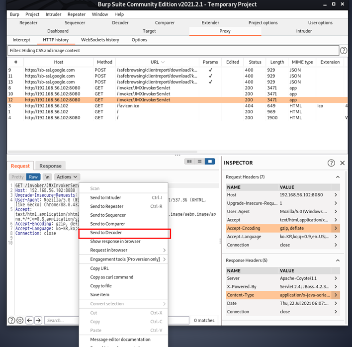The width and height of the screenshot is (352, 347).
Task: Select Show response in browser
Action: pyautogui.click(x=123, y=241)
